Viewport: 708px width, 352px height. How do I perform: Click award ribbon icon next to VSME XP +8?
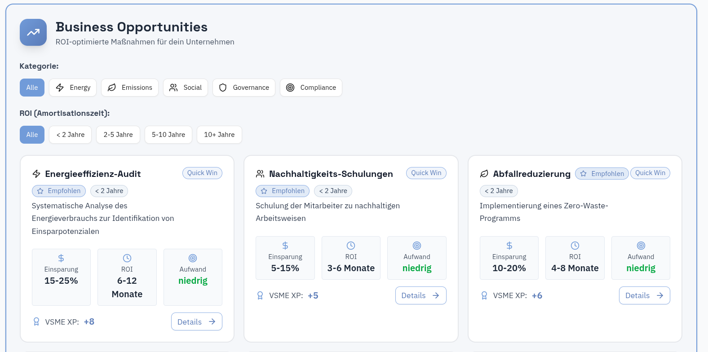pyautogui.click(x=36, y=322)
